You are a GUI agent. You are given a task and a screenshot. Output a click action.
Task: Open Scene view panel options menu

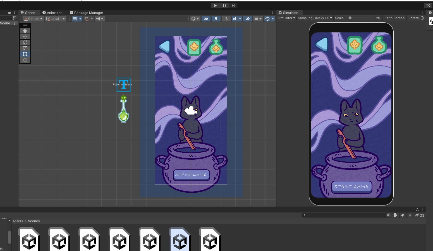click(272, 12)
